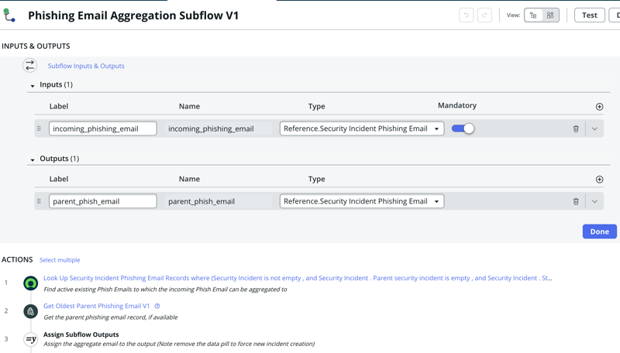Edit the parent_phish_email label field
This screenshot has height=353, width=620.
click(103, 201)
